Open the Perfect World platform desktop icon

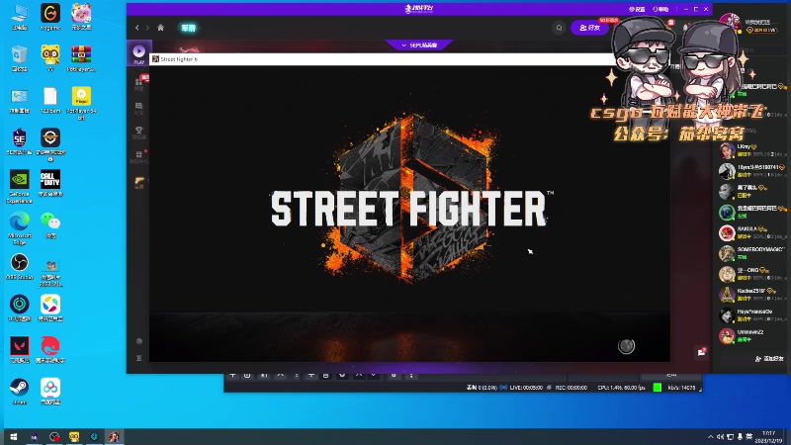(x=50, y=144)
